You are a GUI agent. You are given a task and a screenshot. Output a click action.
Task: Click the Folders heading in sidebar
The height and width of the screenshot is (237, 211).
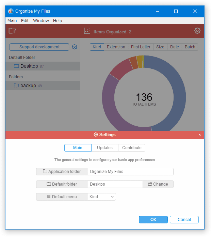coord(16,77)
